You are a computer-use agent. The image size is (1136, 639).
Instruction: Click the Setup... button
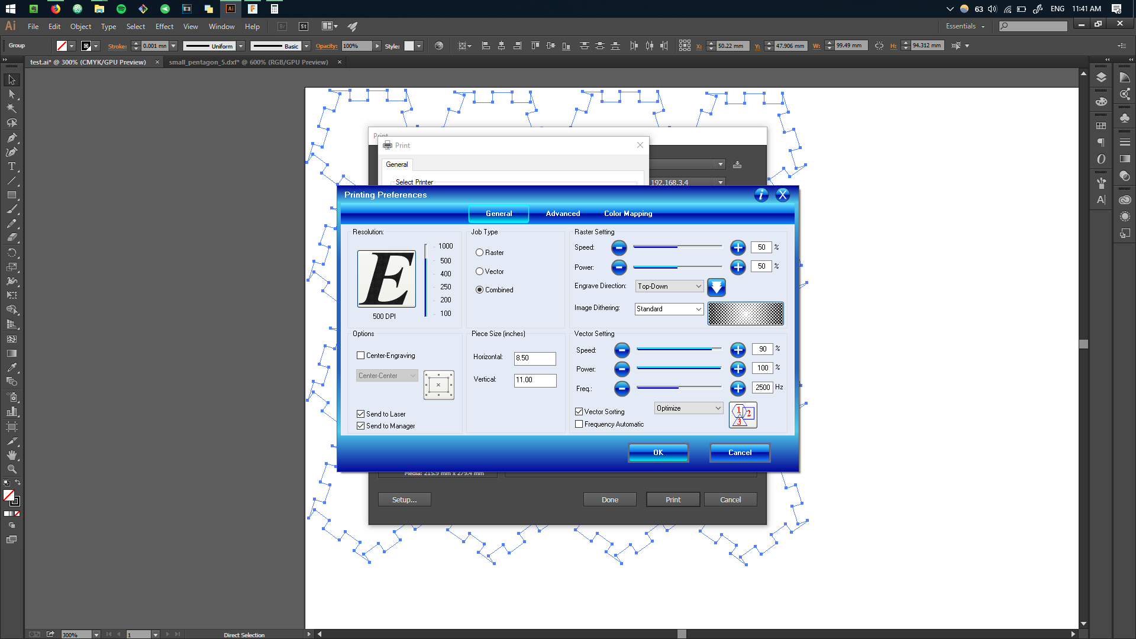405,500
